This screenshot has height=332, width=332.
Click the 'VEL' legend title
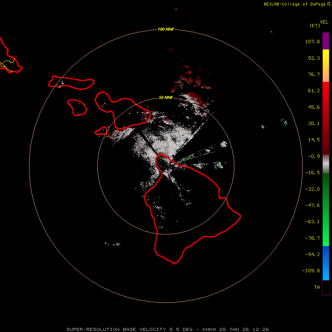tap(324, 22)
